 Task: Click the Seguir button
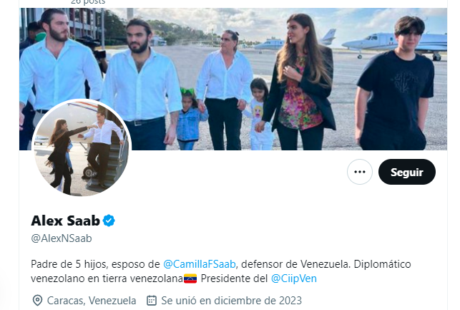407,172
